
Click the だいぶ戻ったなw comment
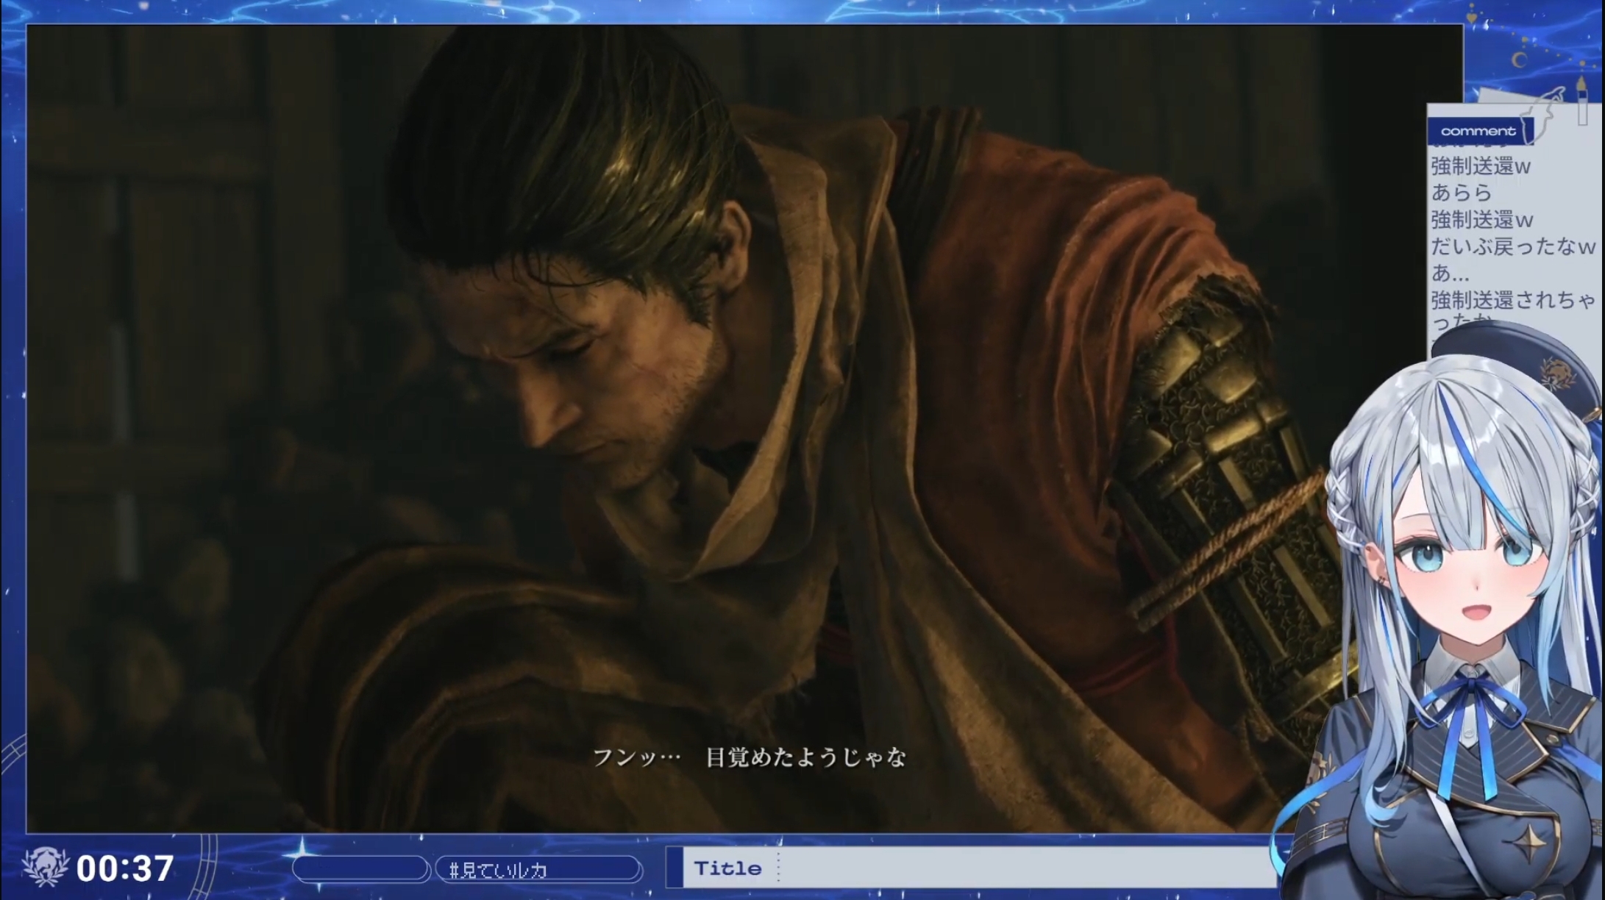(1512, 246)
